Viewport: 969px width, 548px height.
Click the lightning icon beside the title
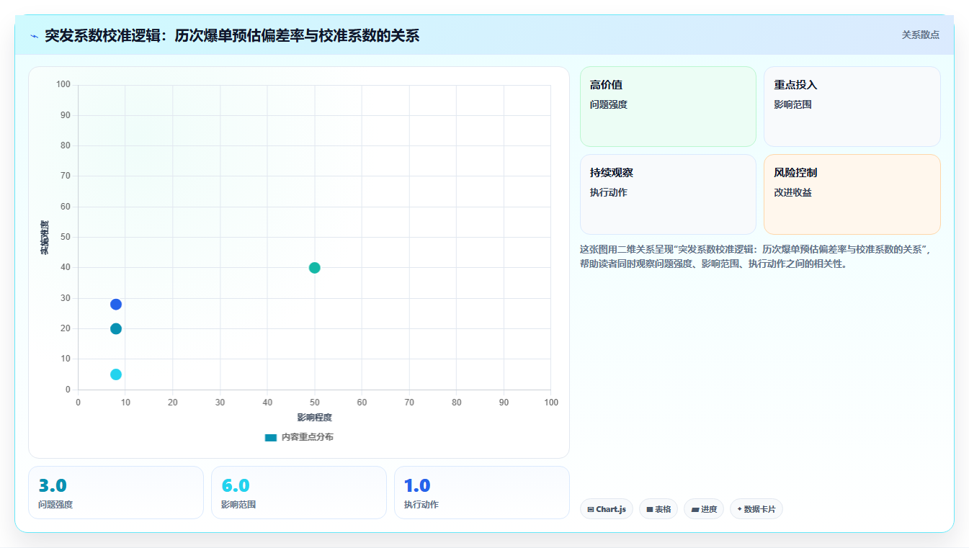[34, 36]
